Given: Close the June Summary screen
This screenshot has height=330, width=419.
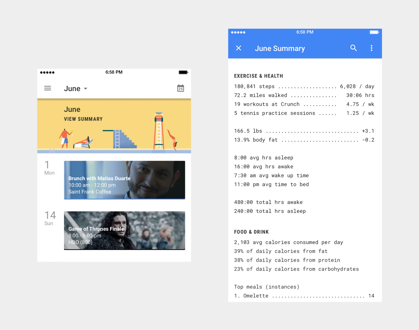Looking at the screenshot, I should click(239, 48).
